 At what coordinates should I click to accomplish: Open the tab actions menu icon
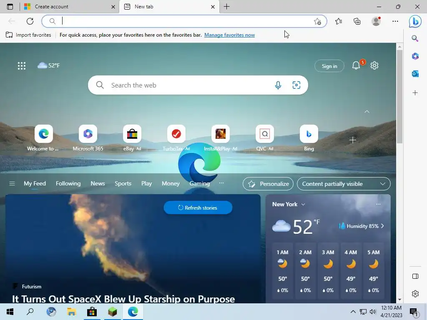click(x=10, y=7)
